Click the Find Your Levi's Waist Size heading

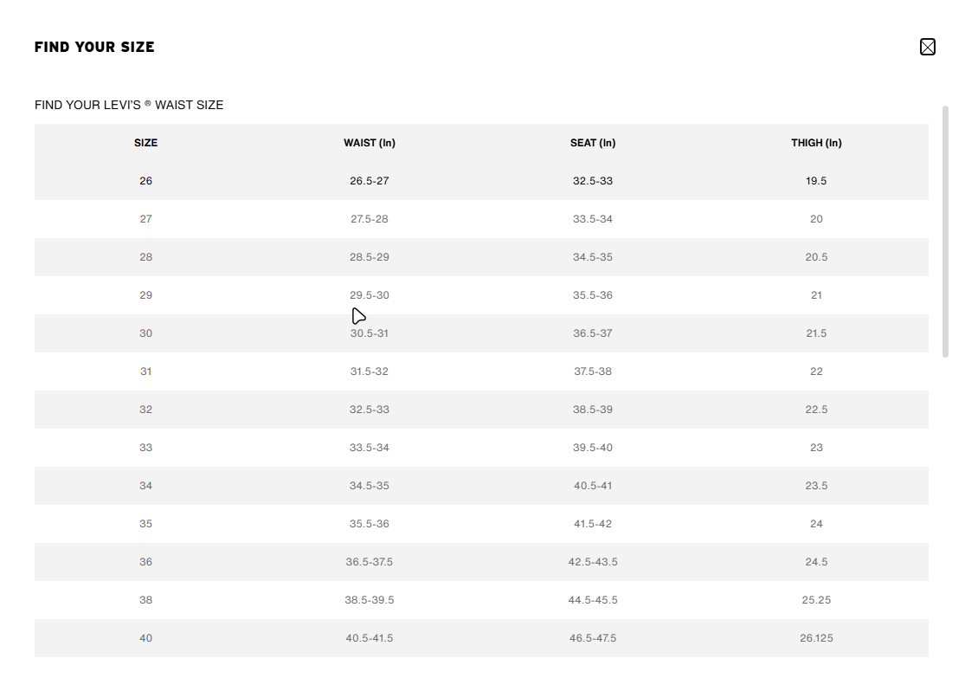coord(129,105)
